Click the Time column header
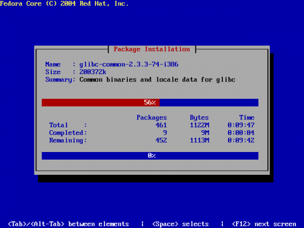 [247, 118]
